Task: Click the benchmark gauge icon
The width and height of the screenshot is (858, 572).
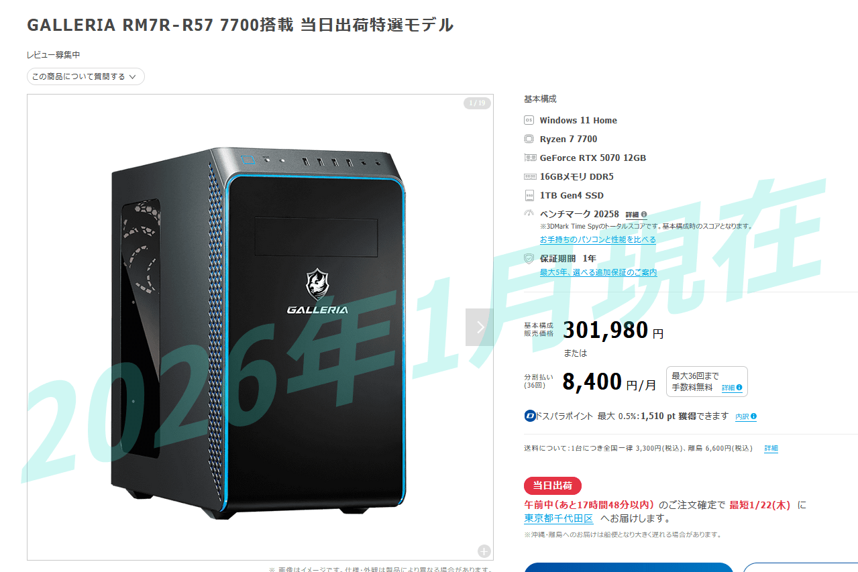Action: coord(529,213)
